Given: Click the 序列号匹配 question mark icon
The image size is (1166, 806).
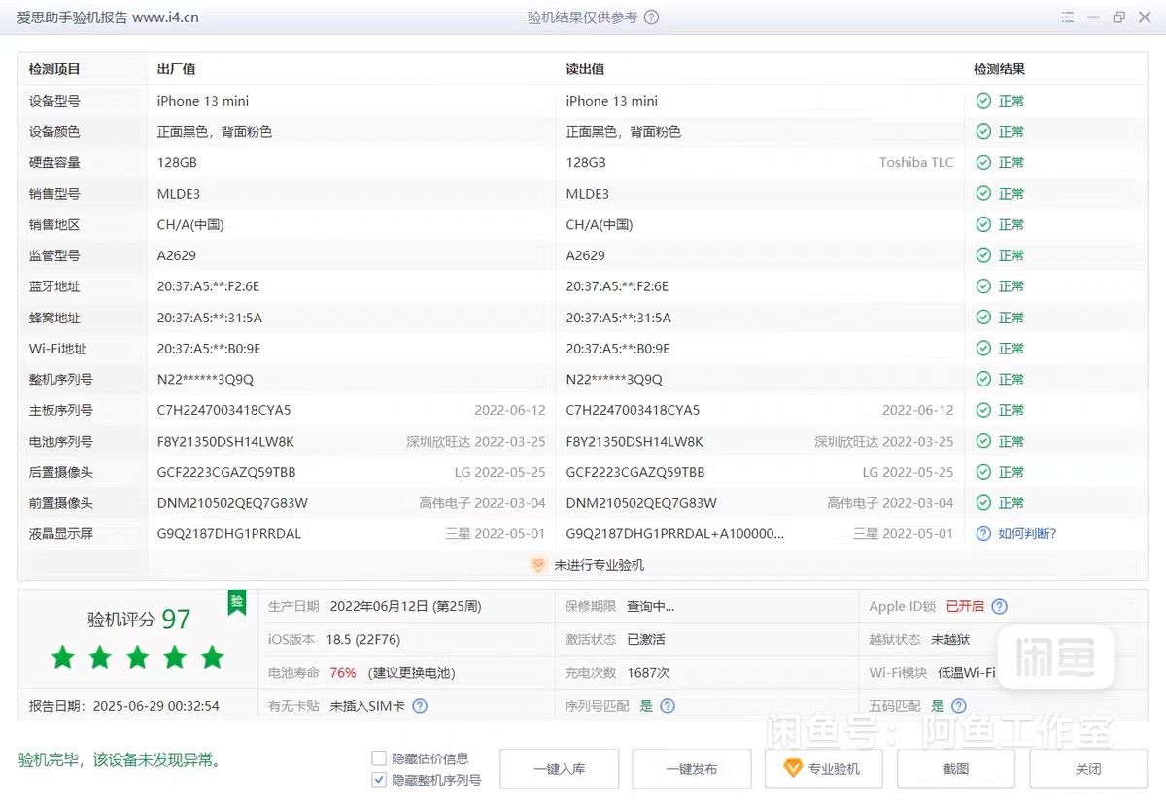Looking at the screenshot, I should click(x=668, y=706).
